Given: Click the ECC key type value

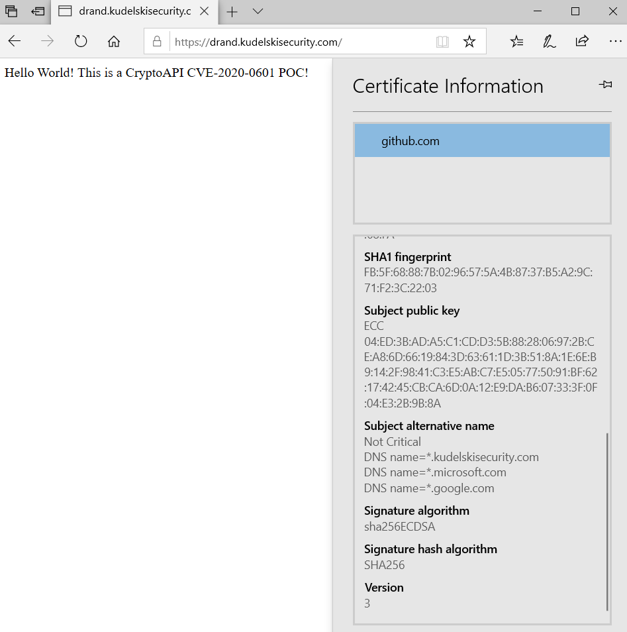Looking at the screenshot, I should pos(373,326).
